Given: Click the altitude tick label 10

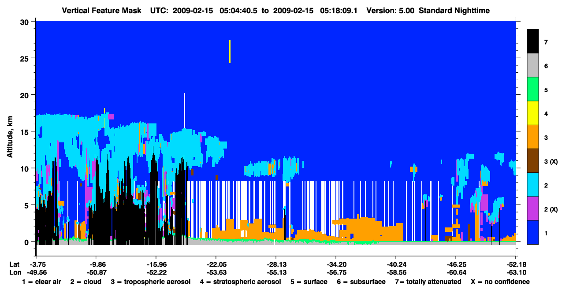Looking at the screenshot, I should 26,168.
